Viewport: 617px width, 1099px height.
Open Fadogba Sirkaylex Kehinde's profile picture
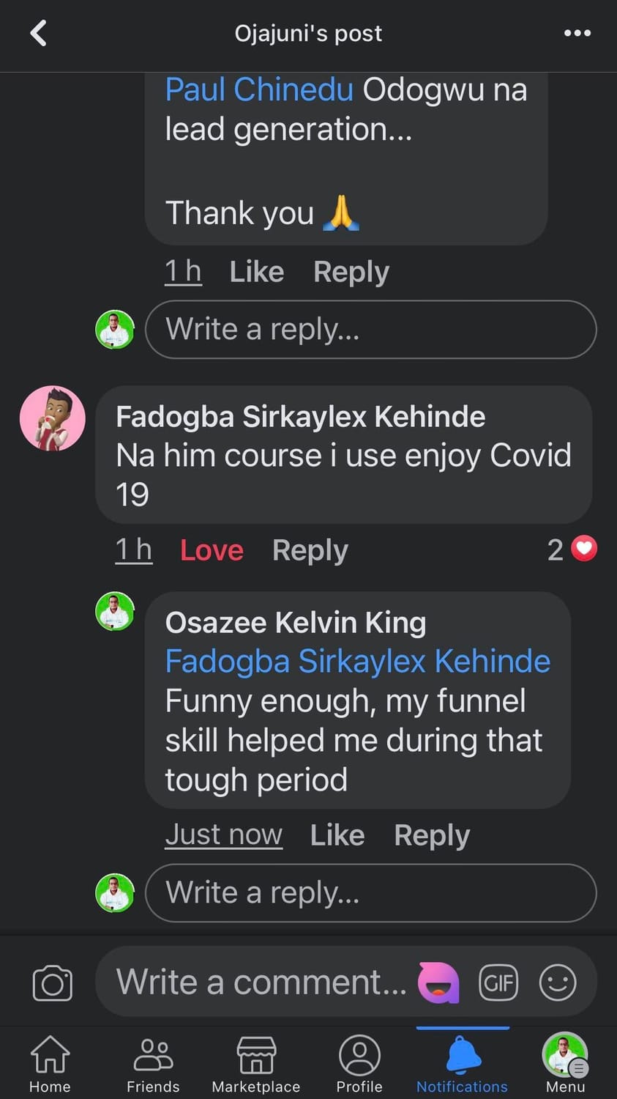(53, 418)
